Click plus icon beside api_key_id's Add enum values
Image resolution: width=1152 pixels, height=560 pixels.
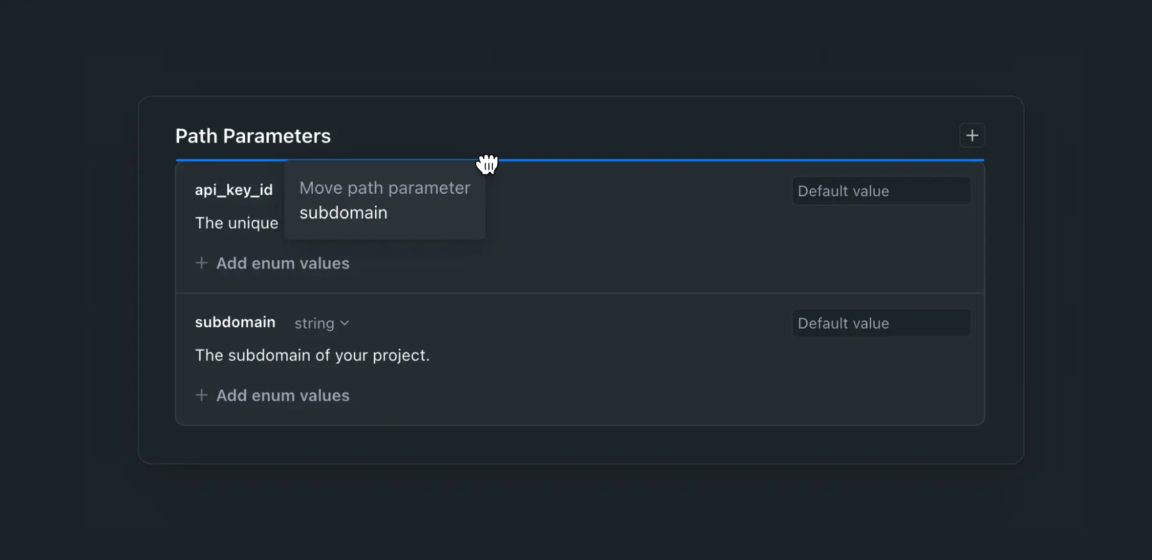point(202,263)
